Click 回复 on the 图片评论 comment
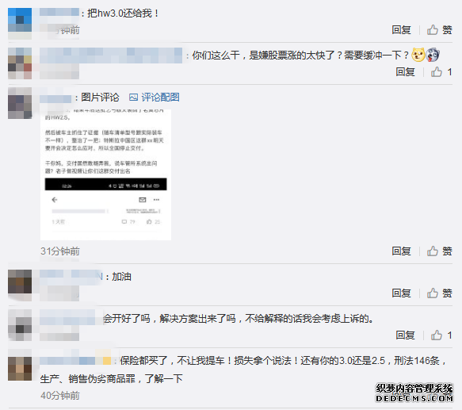Viewport: 462px width, 410px height. tap(401, 251)
